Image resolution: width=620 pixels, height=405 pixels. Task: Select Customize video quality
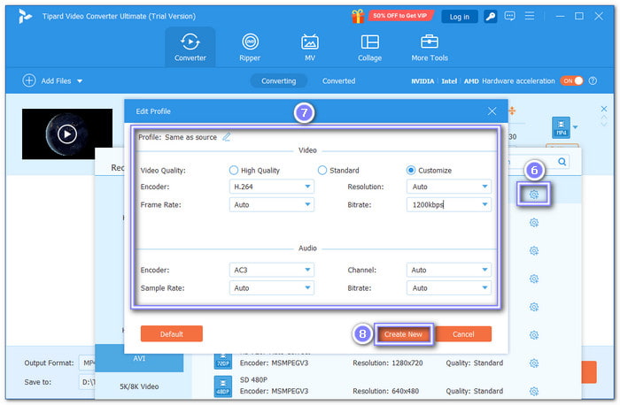[411, 170]
